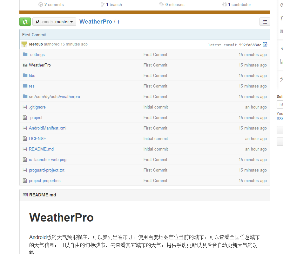Click the WeatherPro heading in the README
The height and width of the screenshot is (254, 283).
point(61,217)
